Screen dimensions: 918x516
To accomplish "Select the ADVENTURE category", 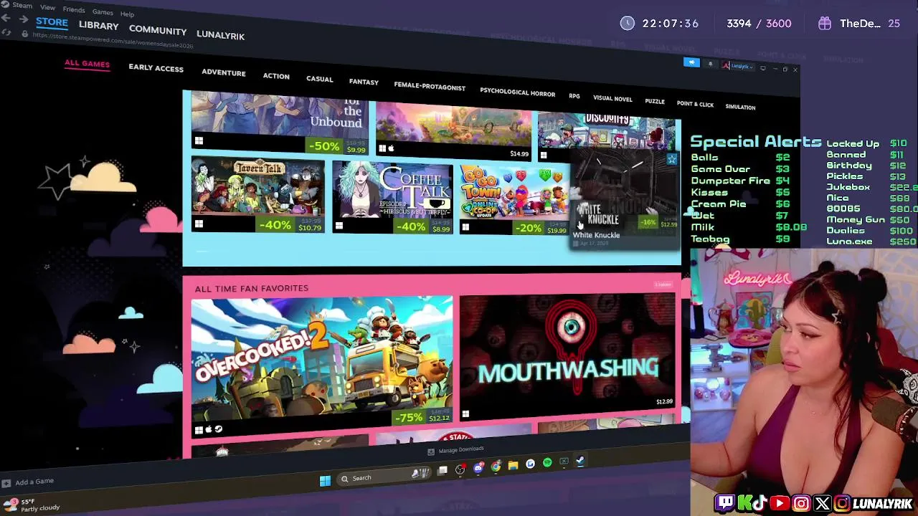I will coord(223,72).
